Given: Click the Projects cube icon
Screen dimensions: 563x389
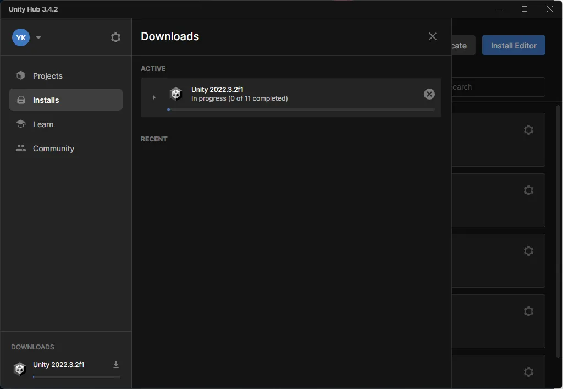Looking at the screenshot, I should pos(21,75).
